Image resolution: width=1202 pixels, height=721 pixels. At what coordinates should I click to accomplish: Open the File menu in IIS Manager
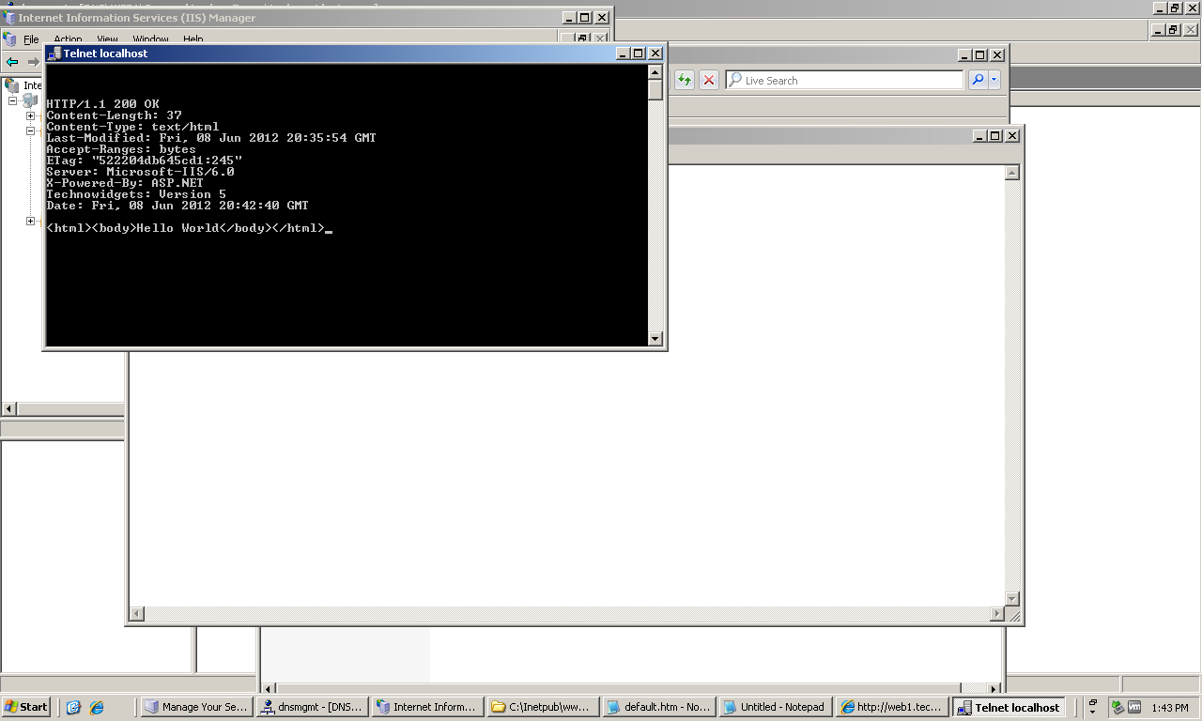[x=31, y=39]
